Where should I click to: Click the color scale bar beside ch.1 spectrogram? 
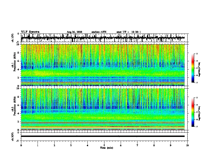pyautogui.click(x=193, y=68)
